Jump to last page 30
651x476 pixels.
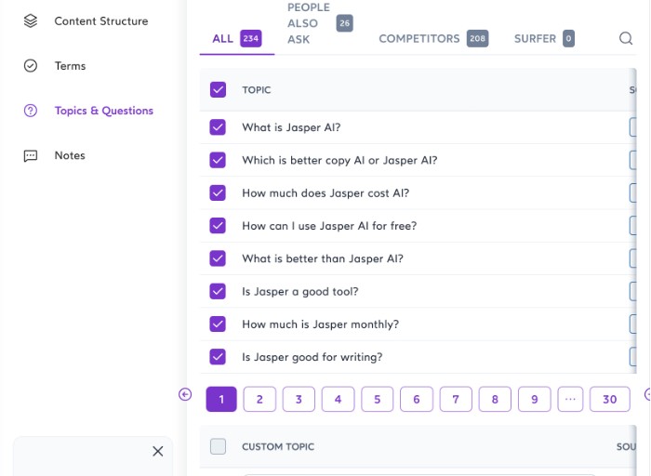point(610,399)
